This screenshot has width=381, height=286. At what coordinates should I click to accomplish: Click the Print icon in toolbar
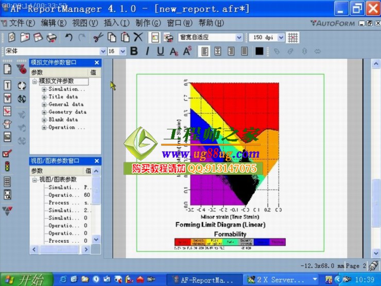click(x=51, y=37)
